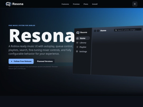The width and height of the screenshot is (143, 107).
Task: Click the Resona wordmark text in header
Action: click(18, 4)
